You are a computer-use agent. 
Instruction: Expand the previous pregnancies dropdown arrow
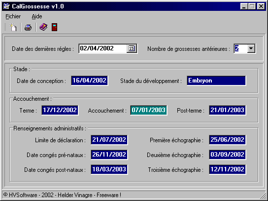[x=251, y=48]
